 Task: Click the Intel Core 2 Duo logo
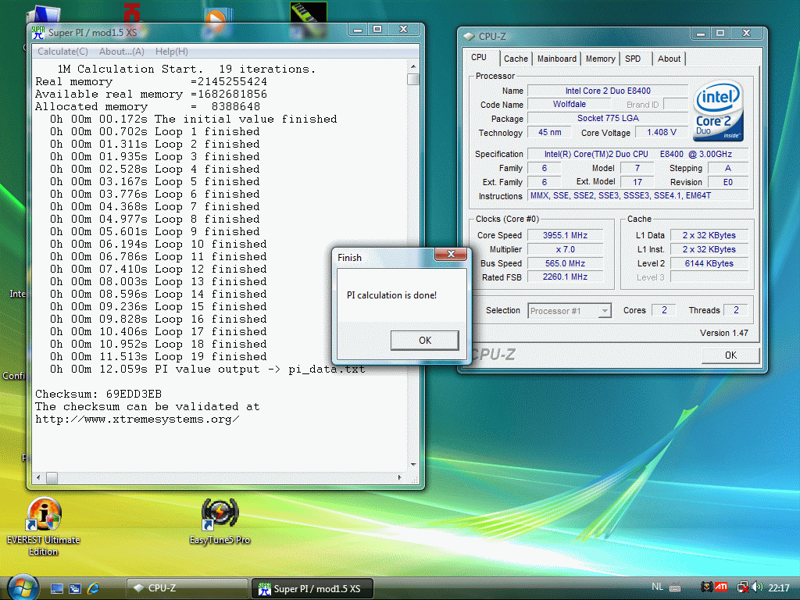coord(719,111)
